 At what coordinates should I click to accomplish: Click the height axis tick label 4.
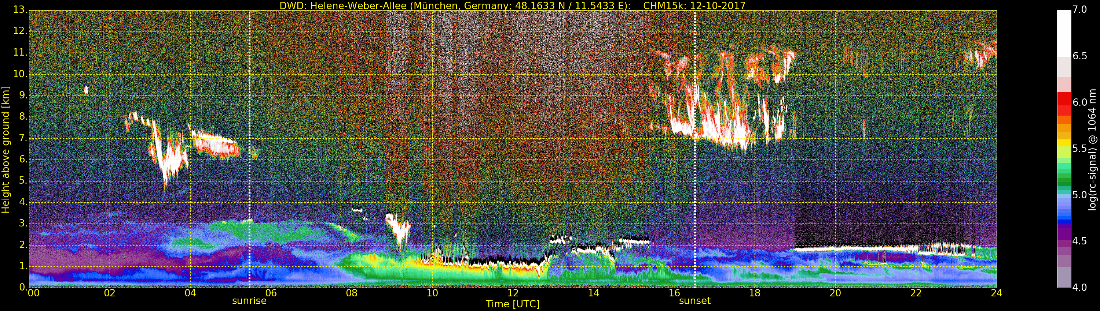click(x=23, y=202)
